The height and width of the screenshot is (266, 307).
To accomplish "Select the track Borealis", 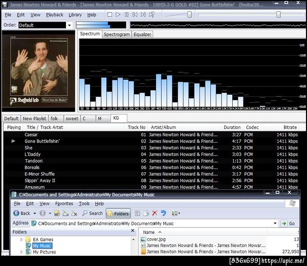I will (155, 167).
